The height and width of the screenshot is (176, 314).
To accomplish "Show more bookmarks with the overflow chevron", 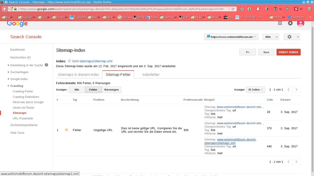I will [310, 17].
